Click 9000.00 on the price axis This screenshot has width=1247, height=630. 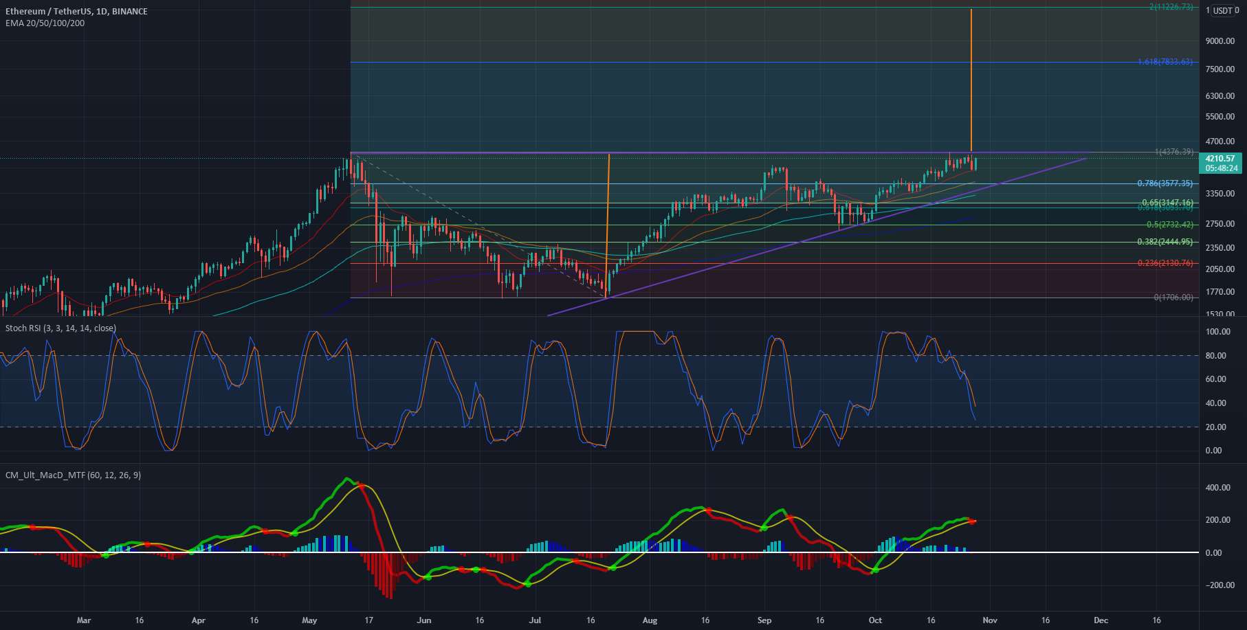point(1220,41)
